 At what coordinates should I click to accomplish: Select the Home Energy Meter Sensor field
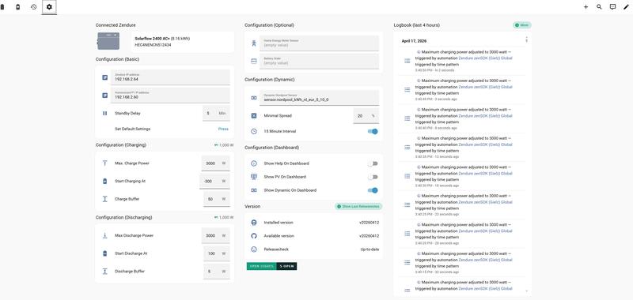tap(319, 43)
